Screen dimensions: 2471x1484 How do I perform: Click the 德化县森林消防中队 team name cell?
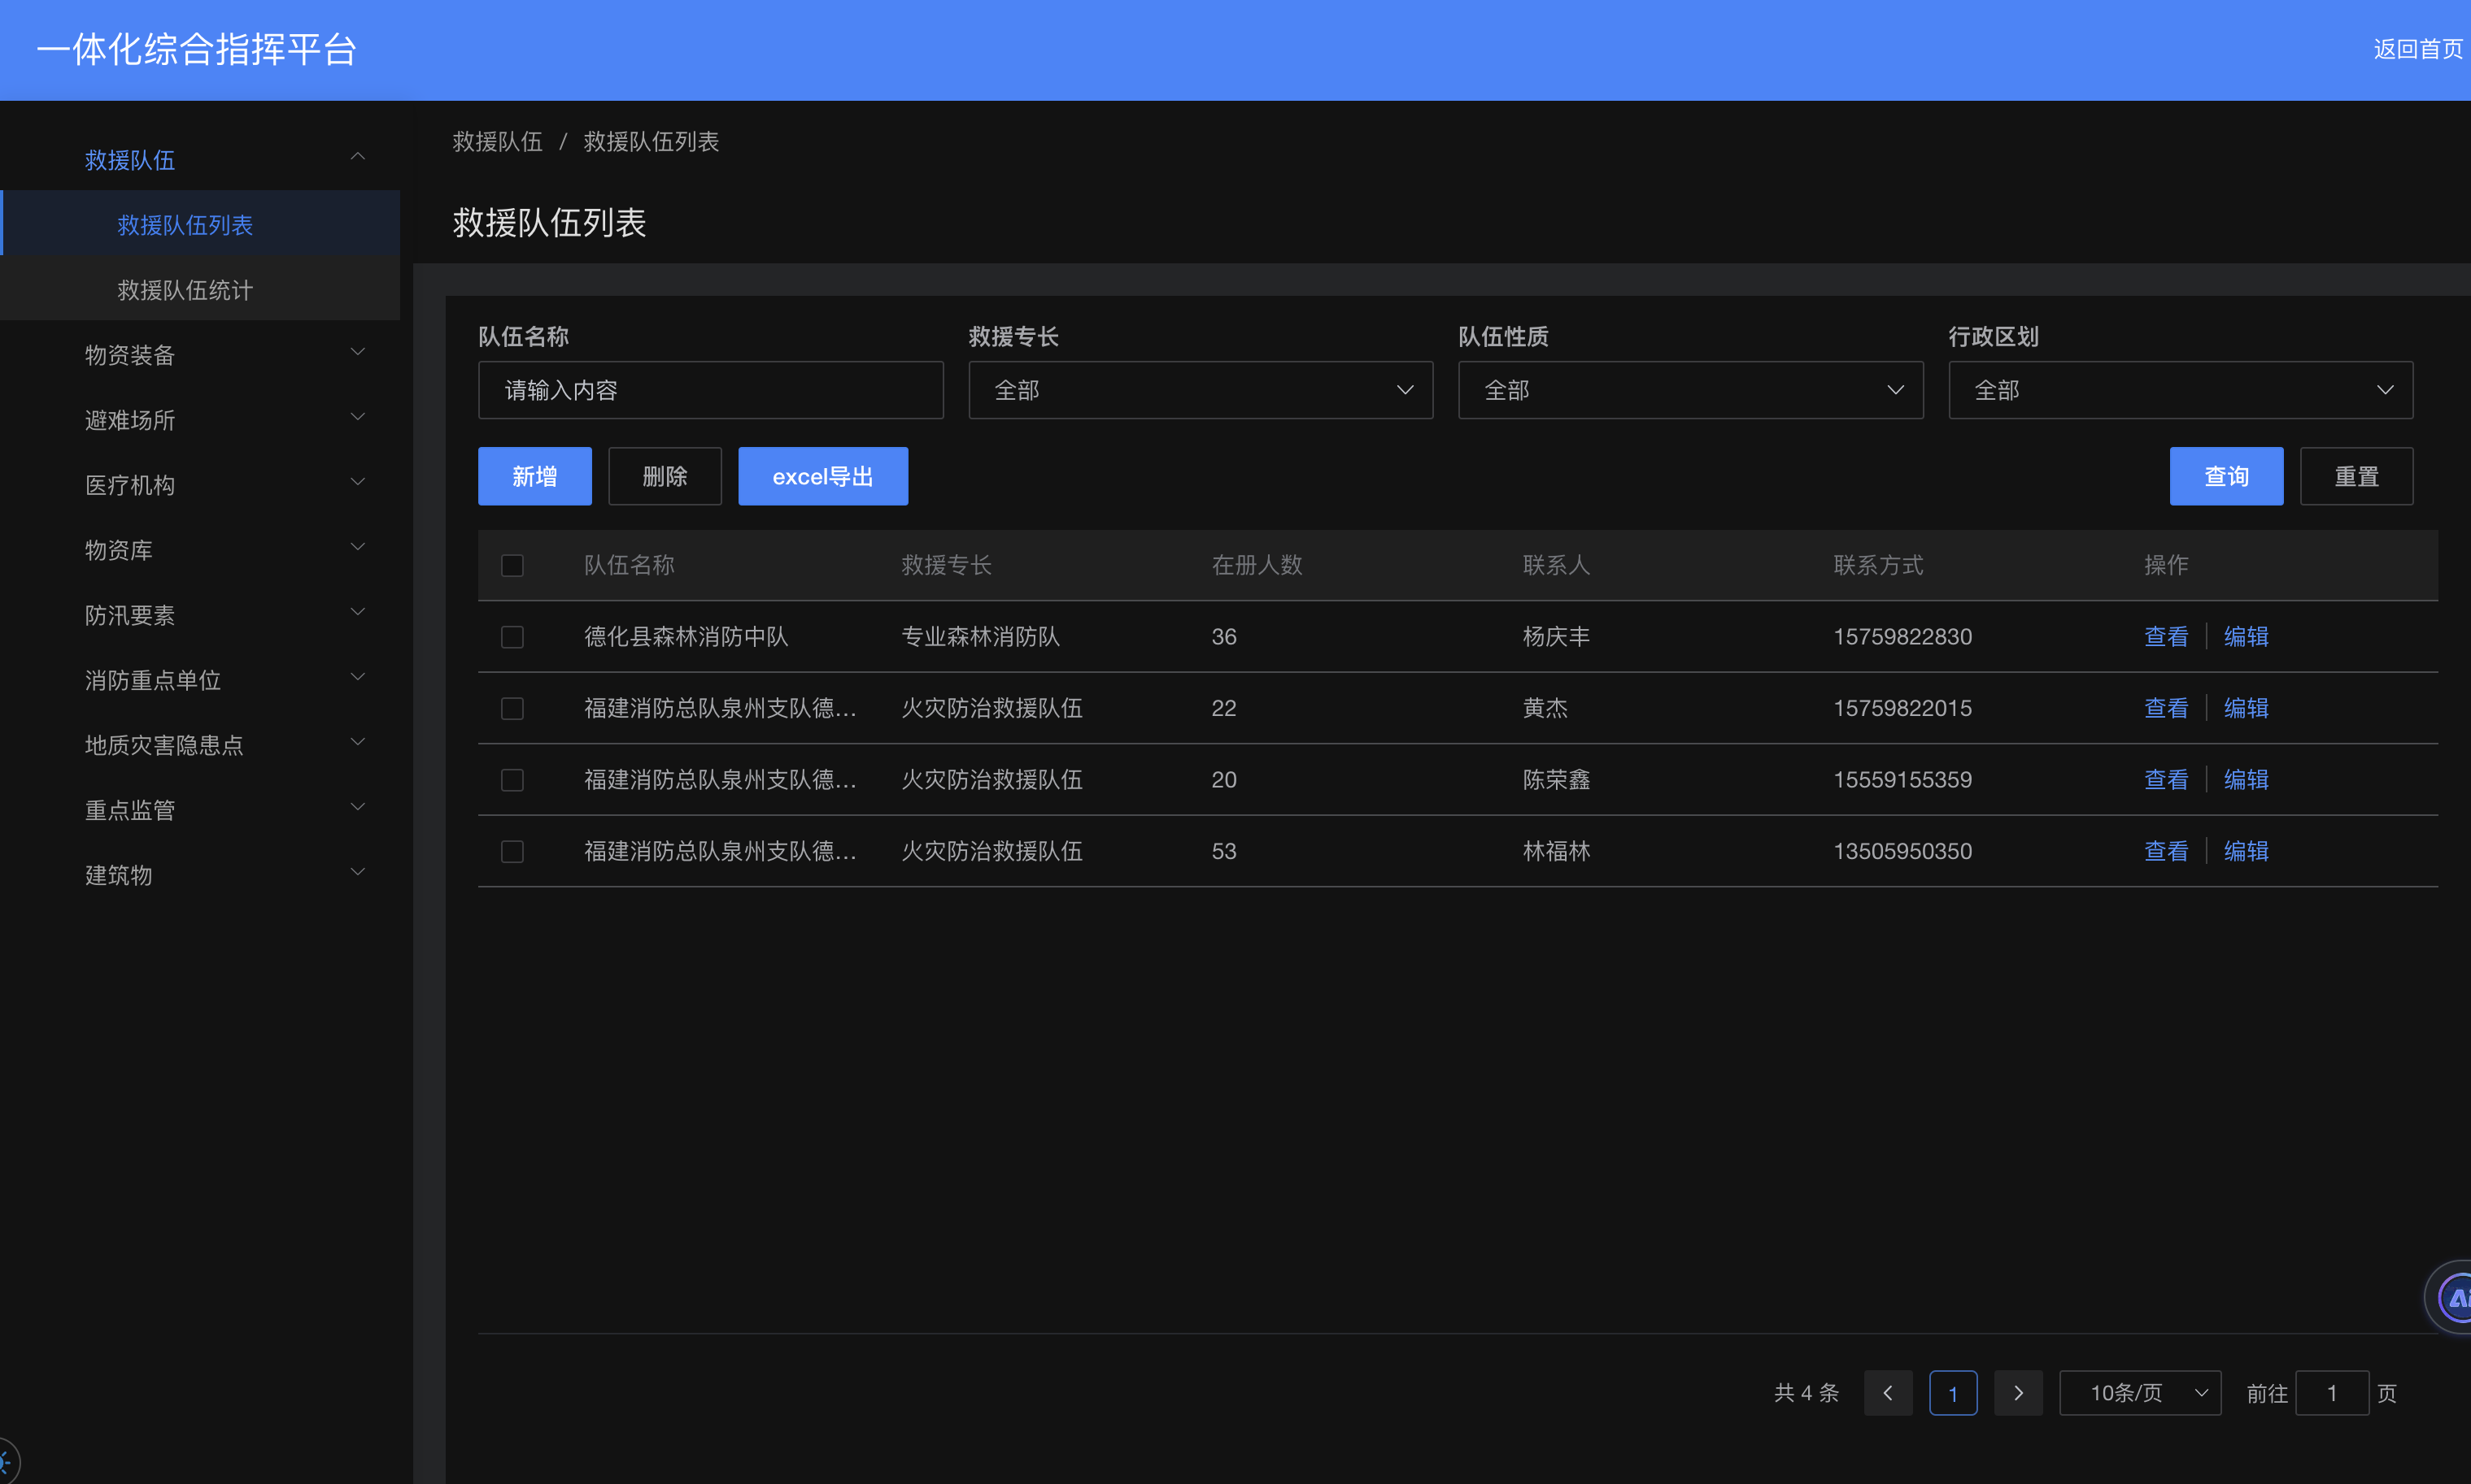point(686,637)
